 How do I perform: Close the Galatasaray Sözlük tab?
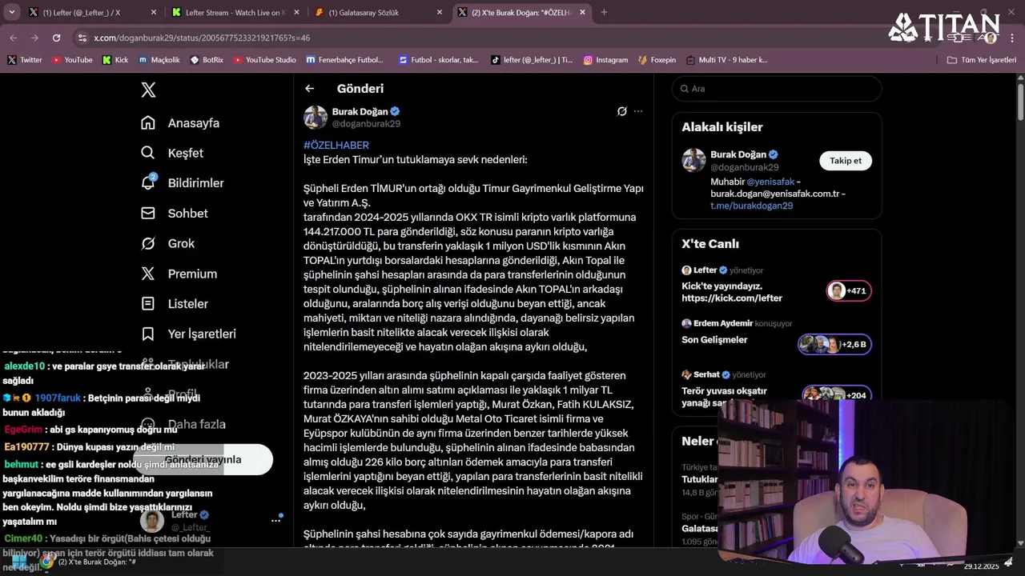click(x=439, y=12)
